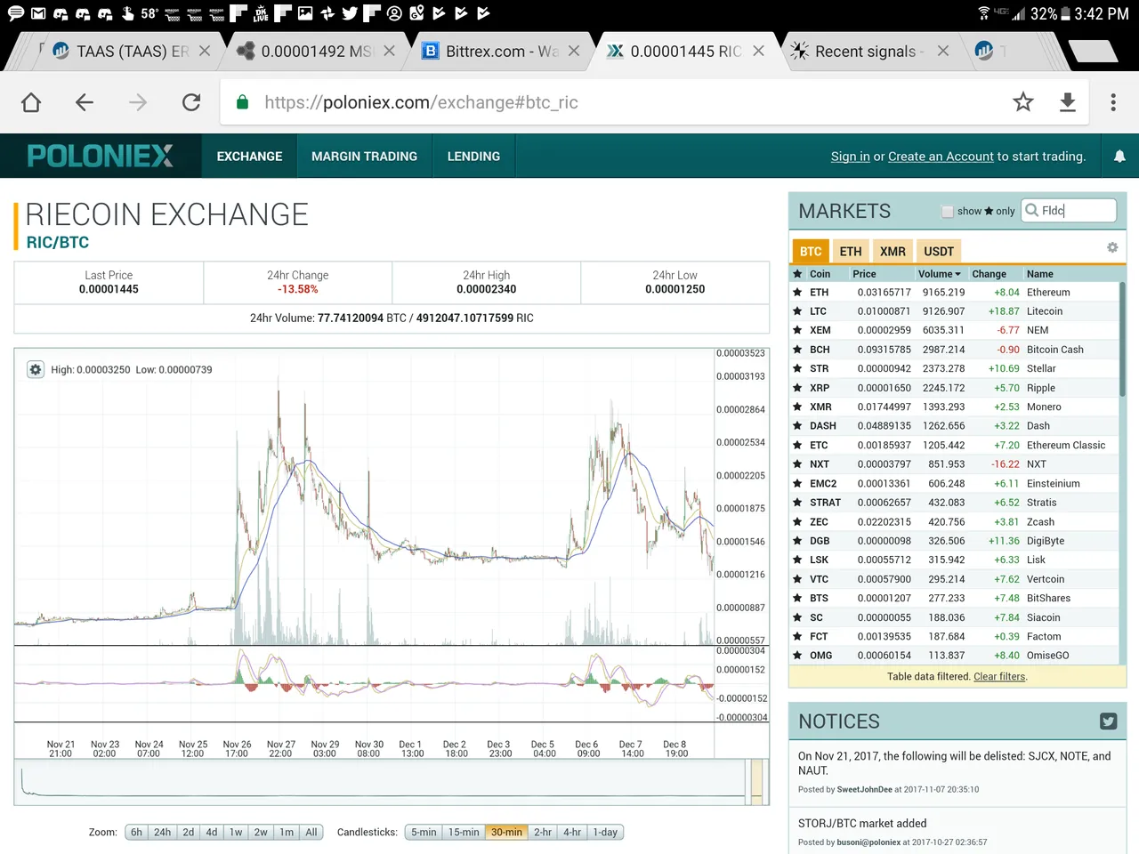Navigate back in the browser

pos(85,102)
